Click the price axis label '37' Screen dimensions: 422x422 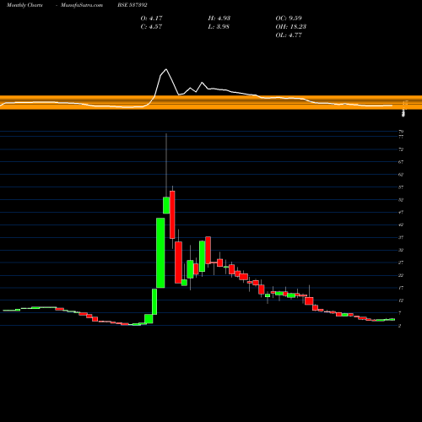[x=401, y=237]
